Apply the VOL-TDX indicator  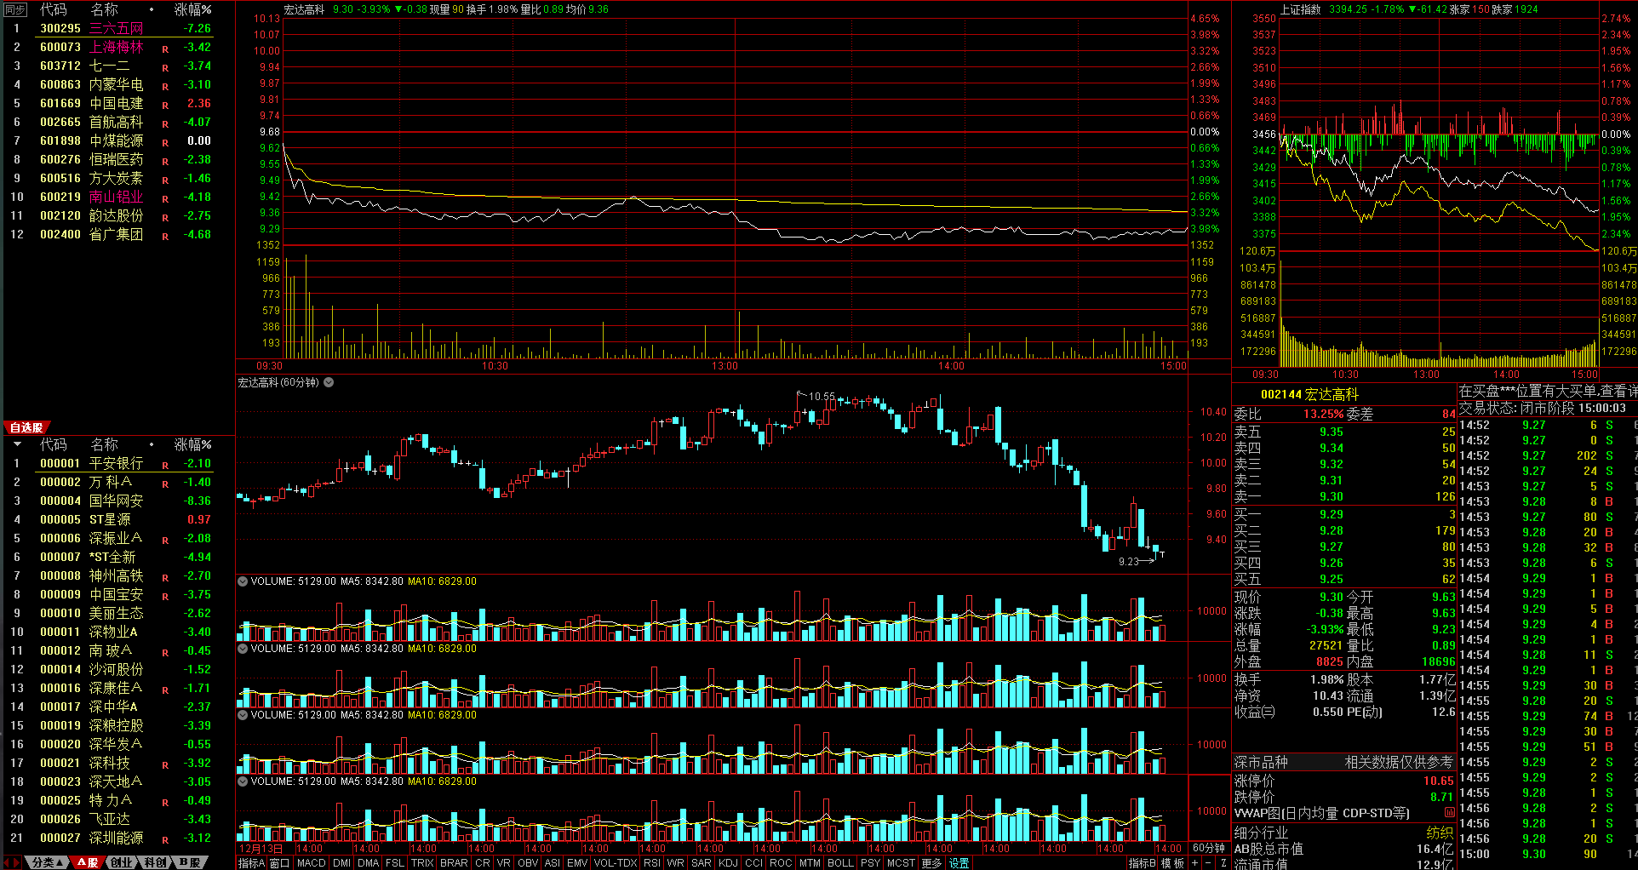click(x=616, y=862)
